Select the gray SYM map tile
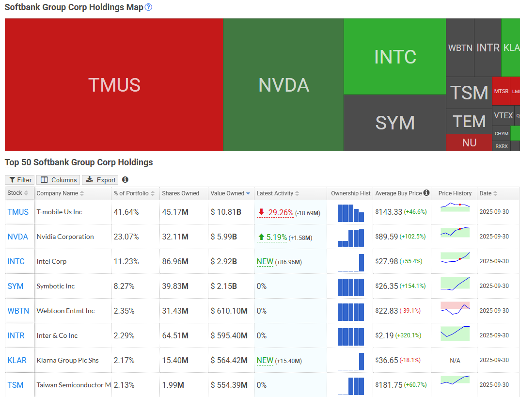This screenshot has width=520, height=397. coord(395,123)
